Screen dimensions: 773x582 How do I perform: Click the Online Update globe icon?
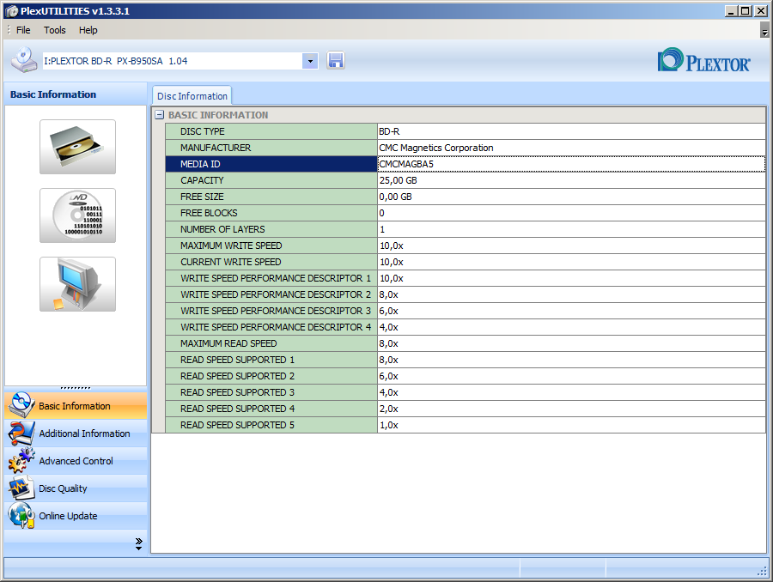(x=21, y=515)
